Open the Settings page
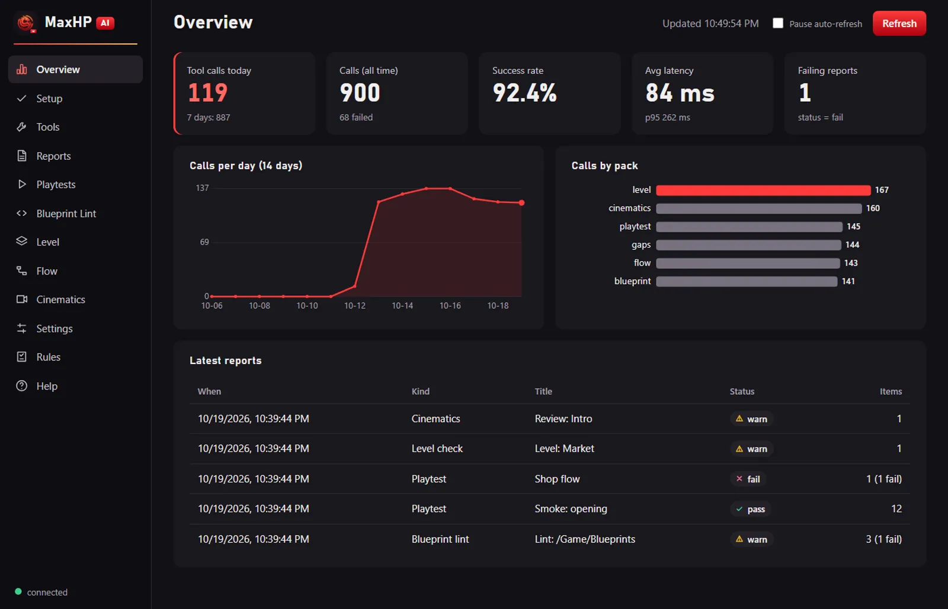 click(x=75, y=328)
